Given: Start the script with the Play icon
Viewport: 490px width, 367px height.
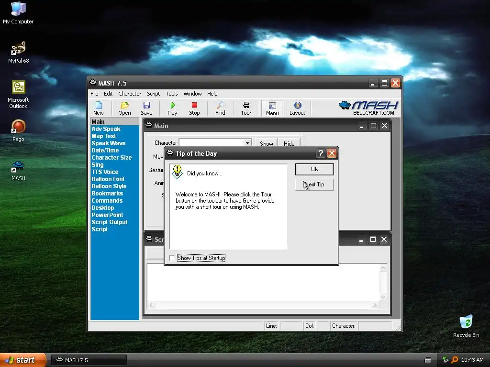Looking at the screenshot, I should (172, 108).
